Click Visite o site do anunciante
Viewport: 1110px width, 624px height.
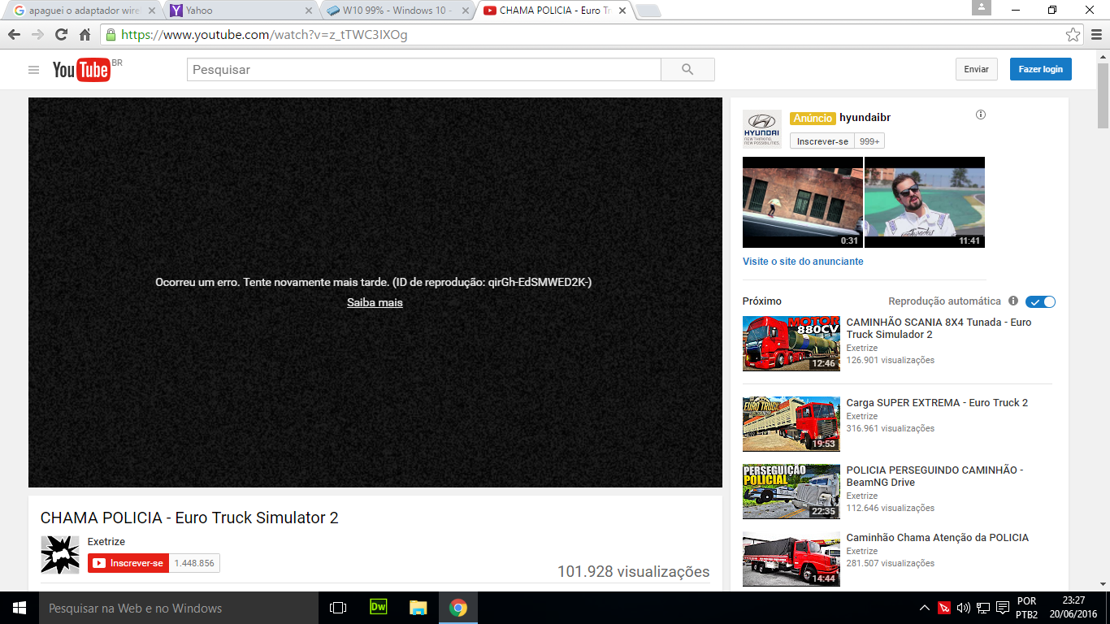[803, 262]
